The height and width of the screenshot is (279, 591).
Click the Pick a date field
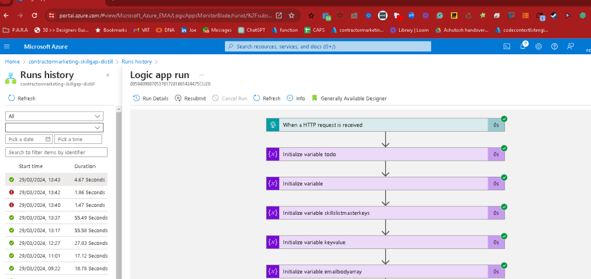[29, 139]
